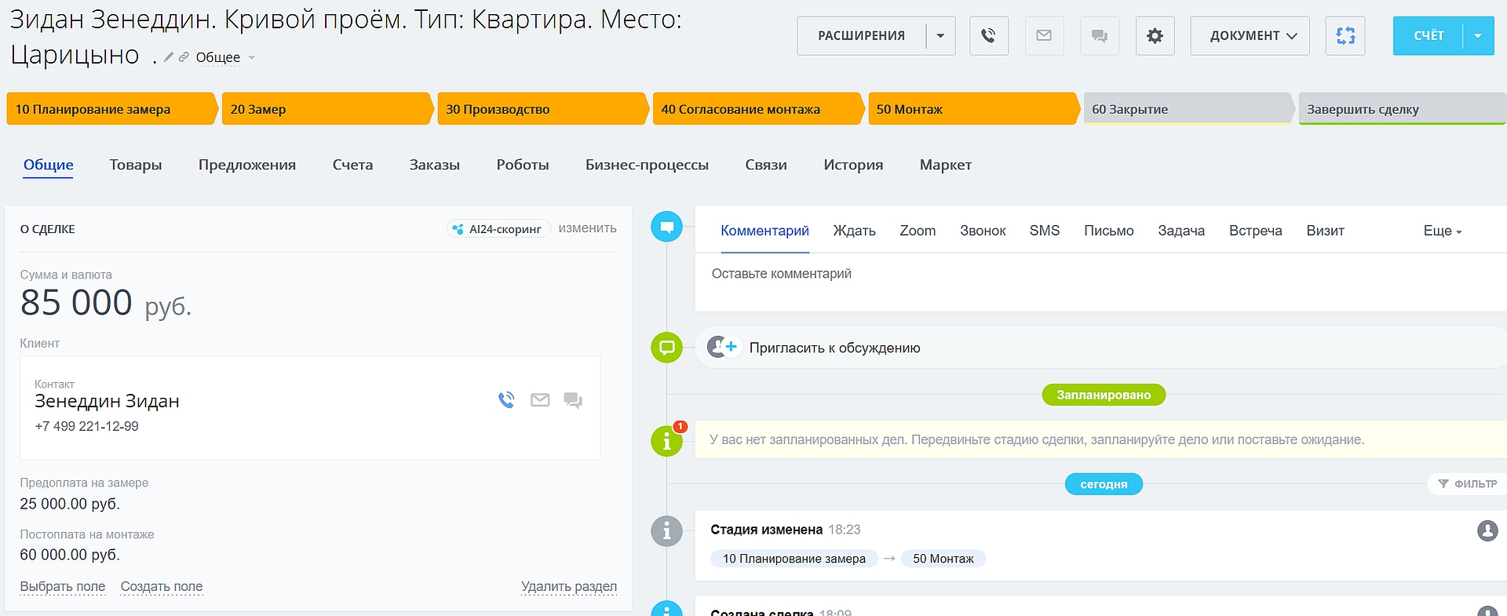Expand the РАСШИРЕНИЯ dropdown arrow

click(x=940, y=36)
